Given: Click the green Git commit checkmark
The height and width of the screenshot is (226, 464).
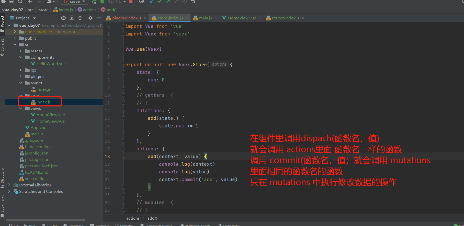Looking at the screenshot, I should [x=160, y=2].
